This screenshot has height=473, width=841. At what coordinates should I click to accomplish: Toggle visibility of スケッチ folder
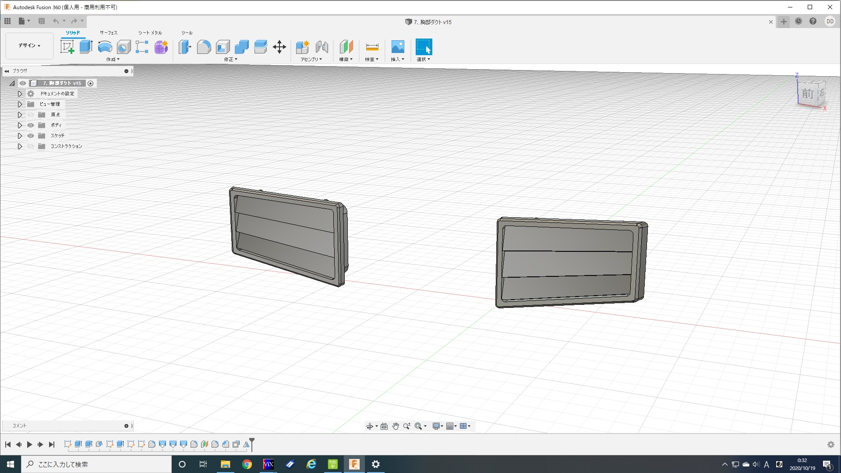[31, 136]
